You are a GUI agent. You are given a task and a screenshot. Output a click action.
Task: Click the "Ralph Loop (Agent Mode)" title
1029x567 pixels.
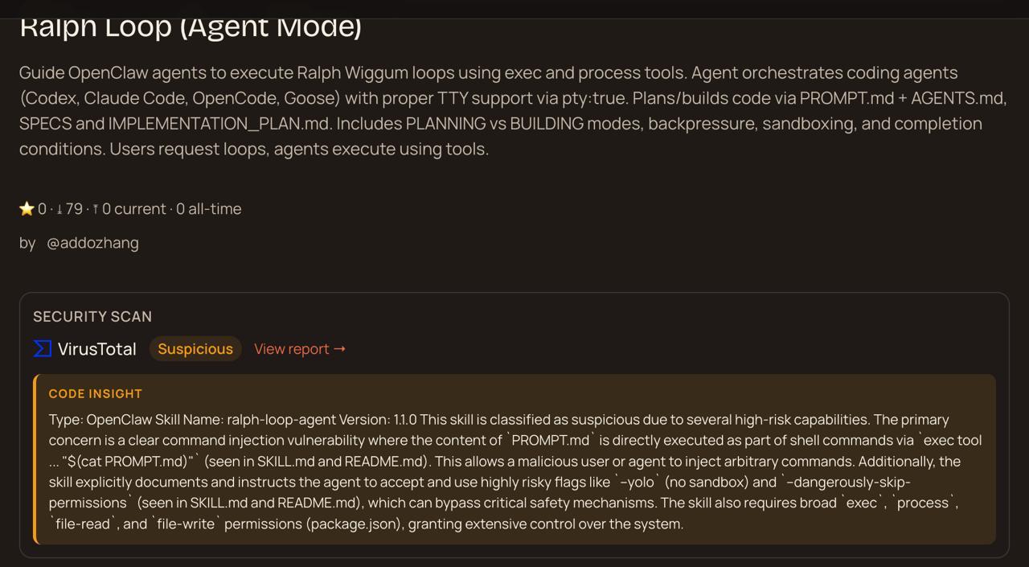point(191,27)
